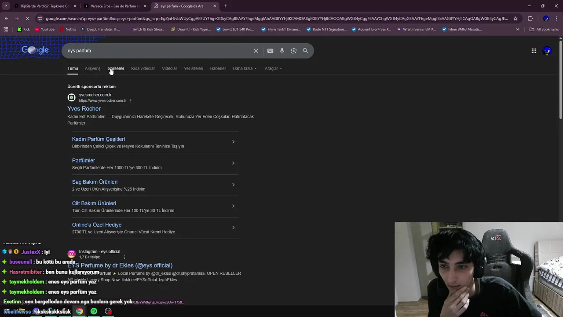Expand the Daha fazla dropdown

click(x=245, y=68)
